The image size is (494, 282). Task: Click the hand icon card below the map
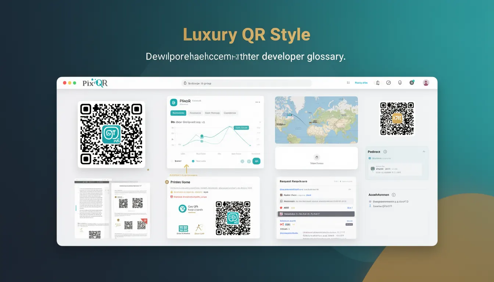[x=316, y=158]
